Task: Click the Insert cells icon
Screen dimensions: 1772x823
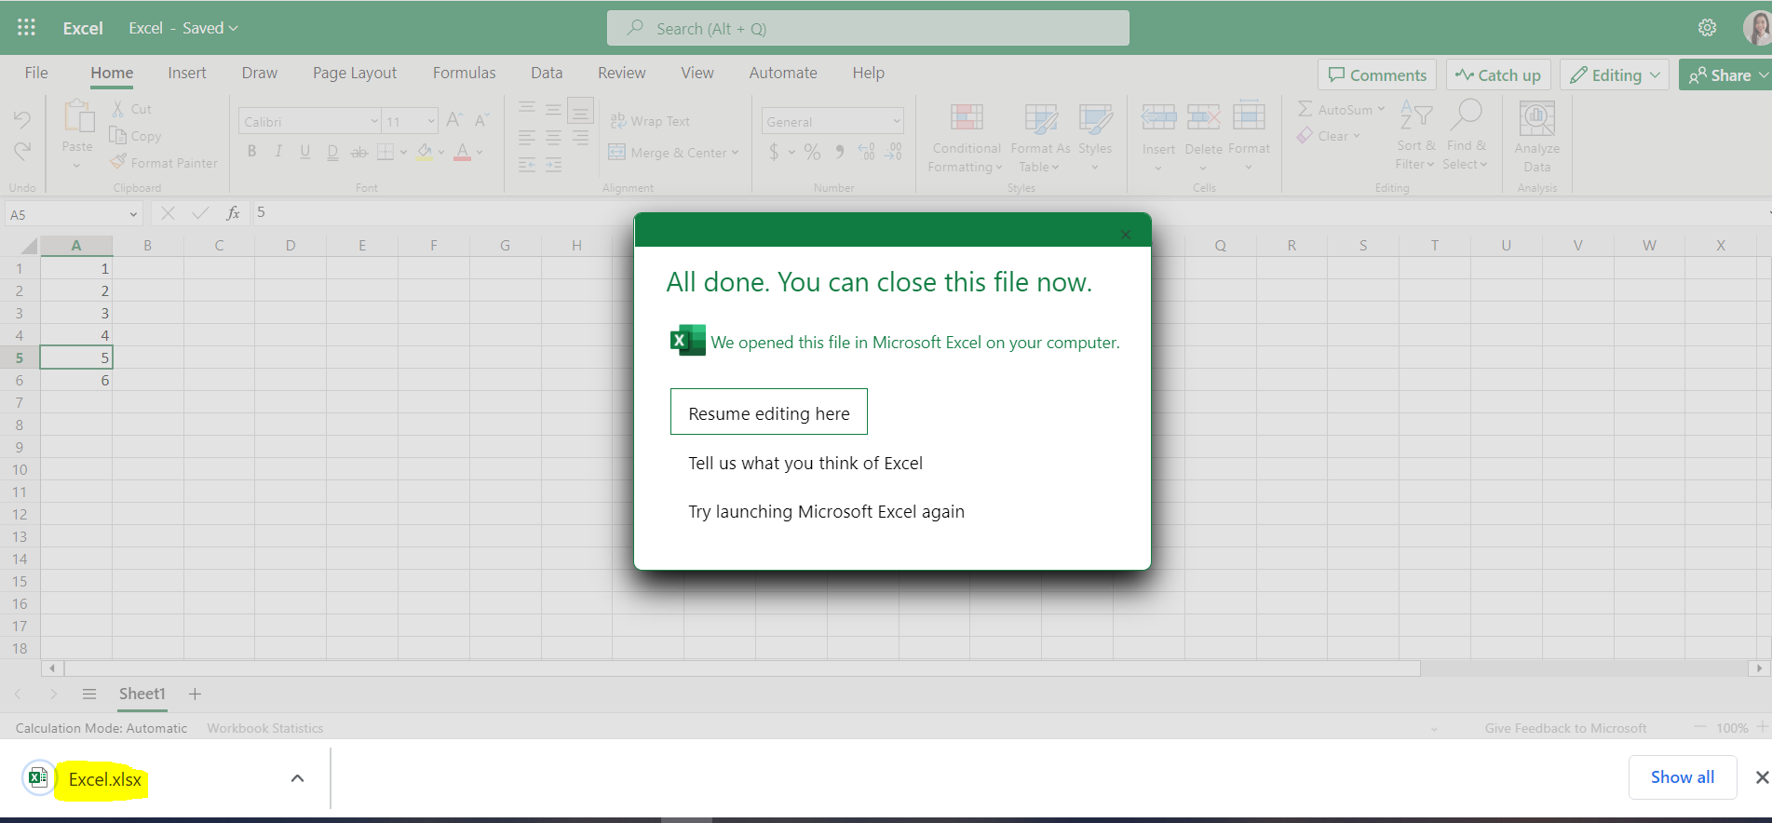Action: [x=1159, y=117]
